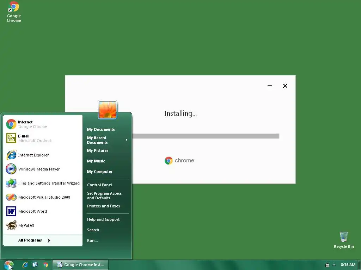Click the Microsoft Word W icon
Viewport: 361px width, 270px height.
point(11,211)
